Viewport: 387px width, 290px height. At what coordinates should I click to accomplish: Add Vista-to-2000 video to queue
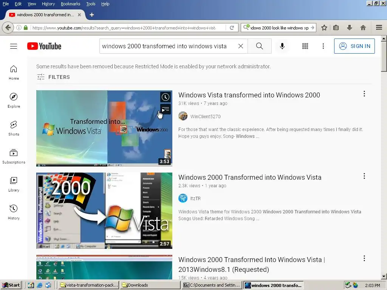[166, 109]
